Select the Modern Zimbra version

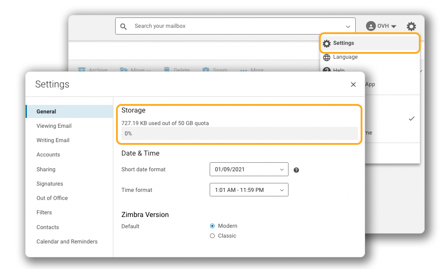tap(212, 226)
